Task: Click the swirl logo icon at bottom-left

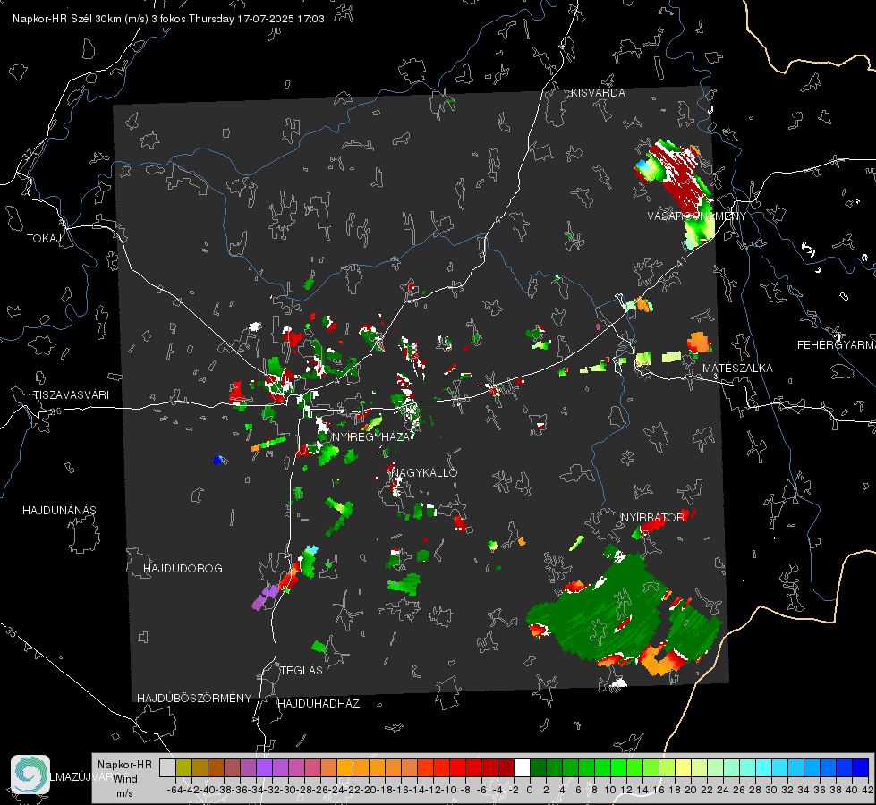Action: coord(30,775)
